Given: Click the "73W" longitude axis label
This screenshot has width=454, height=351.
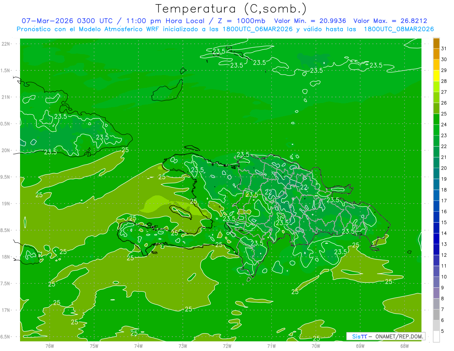Looking at the screenshot, I should (x=183, y=346).
